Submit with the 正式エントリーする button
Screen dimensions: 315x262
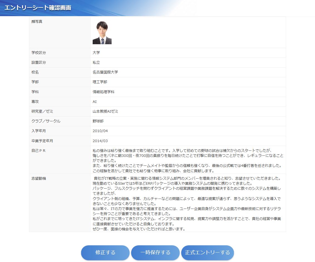(x=207, y=253)
